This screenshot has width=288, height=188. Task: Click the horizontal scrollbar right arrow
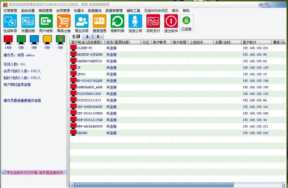coord(284,185)
